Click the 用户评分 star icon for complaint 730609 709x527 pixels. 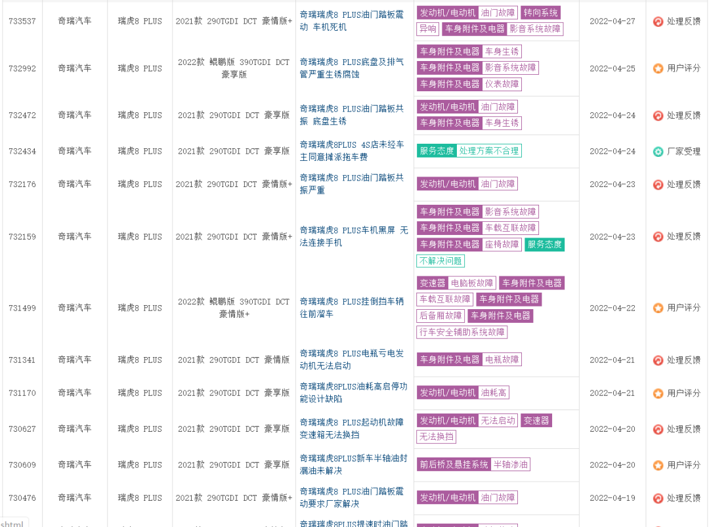[658, 465]
